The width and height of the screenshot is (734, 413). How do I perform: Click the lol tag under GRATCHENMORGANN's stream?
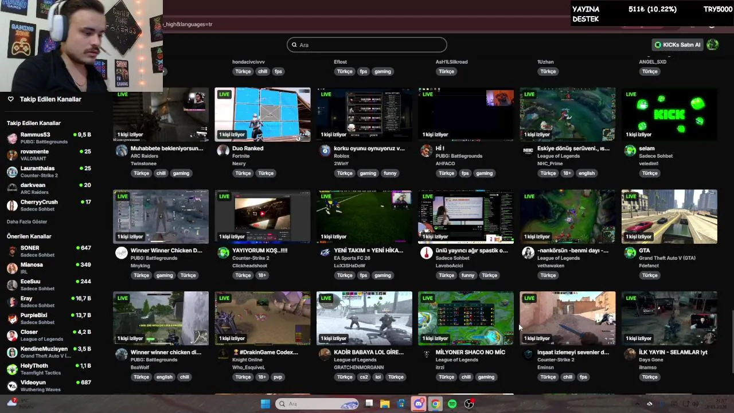[x=378, y=377]
